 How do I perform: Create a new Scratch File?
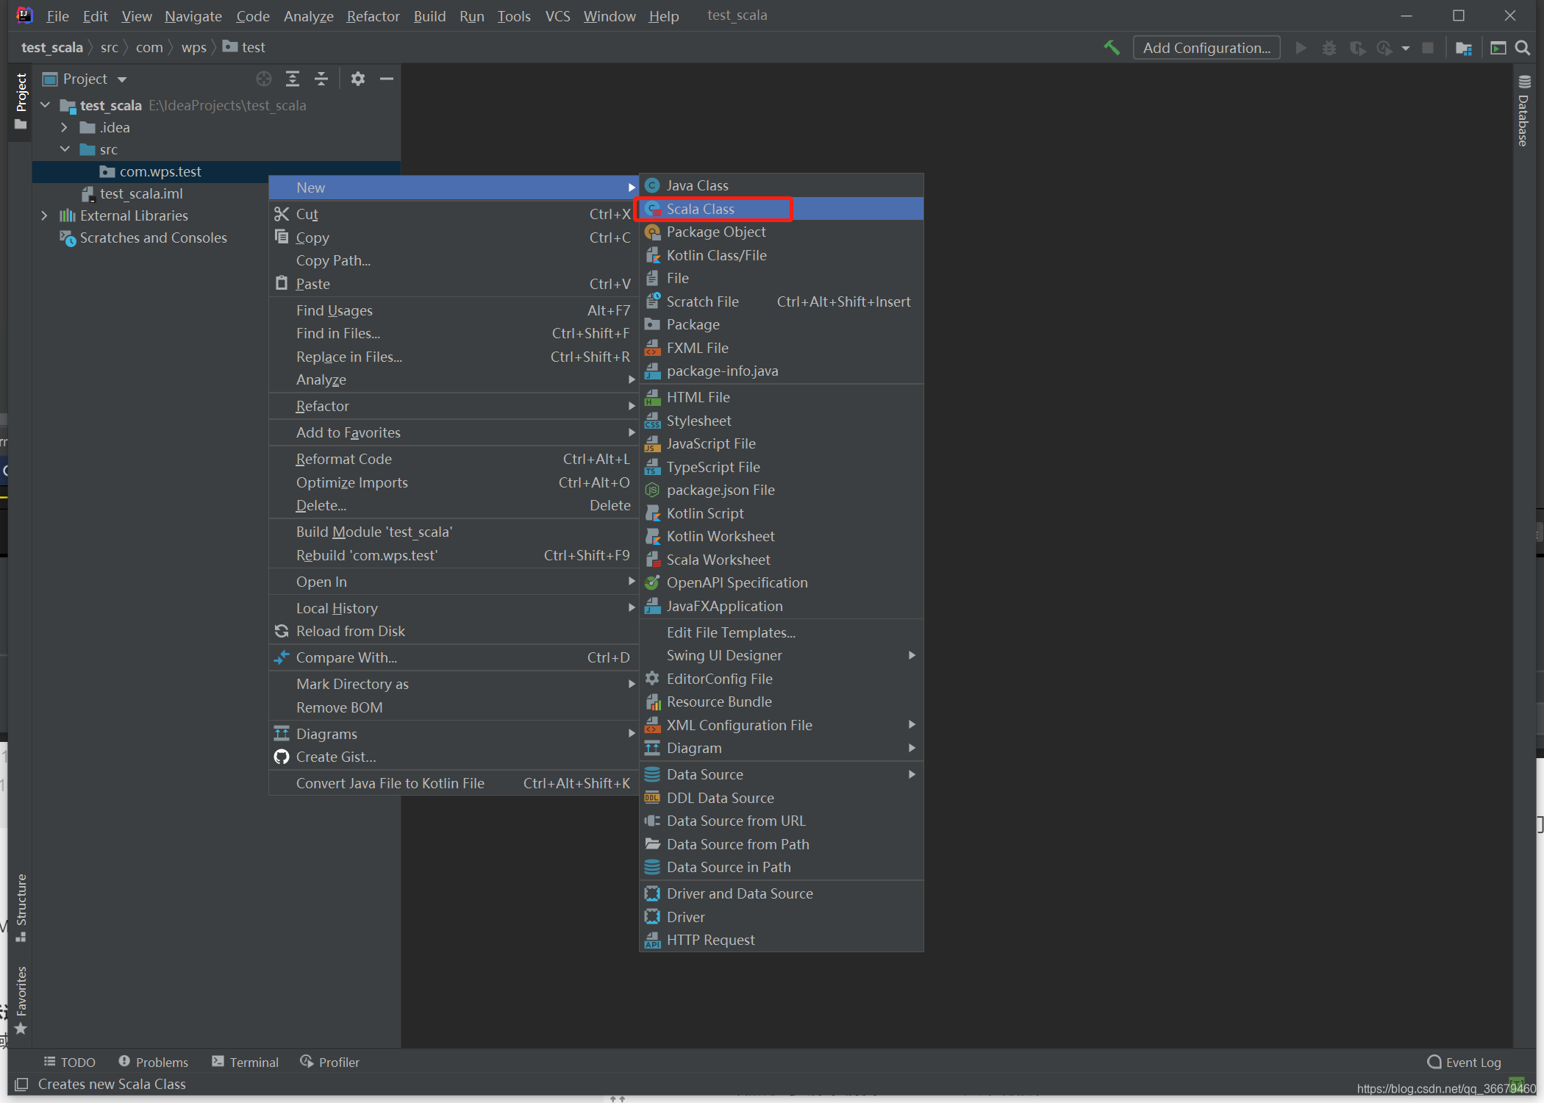[782, 301]
